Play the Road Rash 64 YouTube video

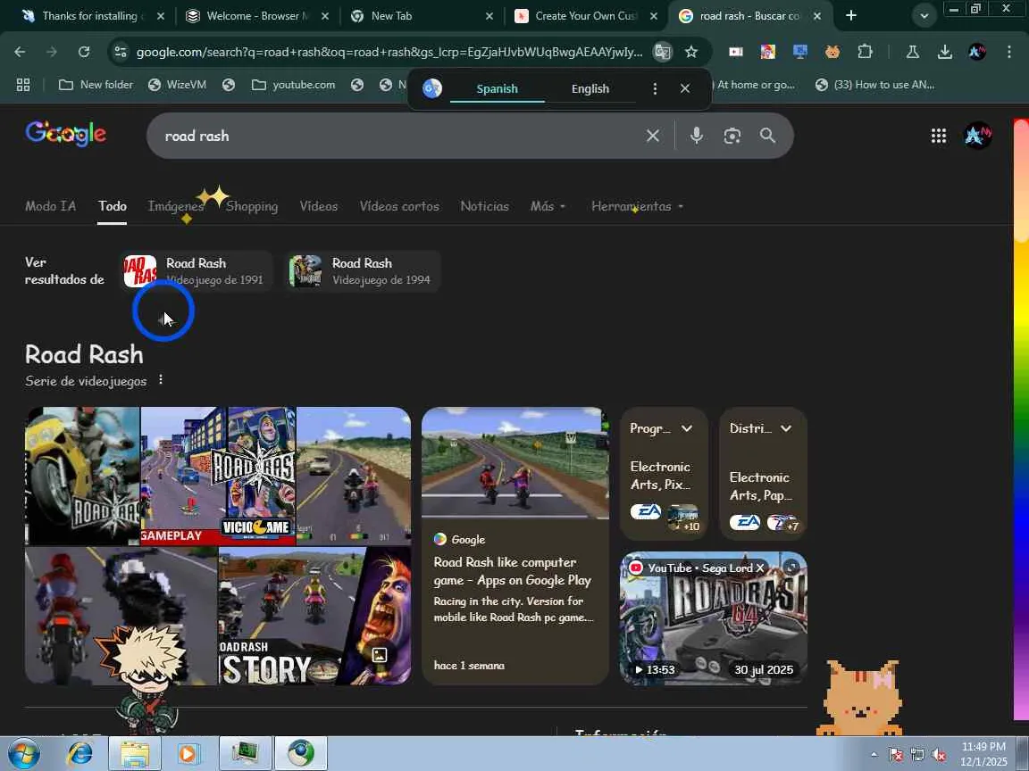pyautogui.click(x=714, y=618)
